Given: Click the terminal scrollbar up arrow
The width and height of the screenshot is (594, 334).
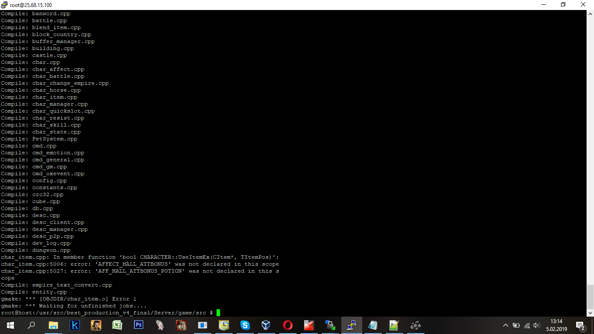Looking at the screenshot, I should coord(590,14).
